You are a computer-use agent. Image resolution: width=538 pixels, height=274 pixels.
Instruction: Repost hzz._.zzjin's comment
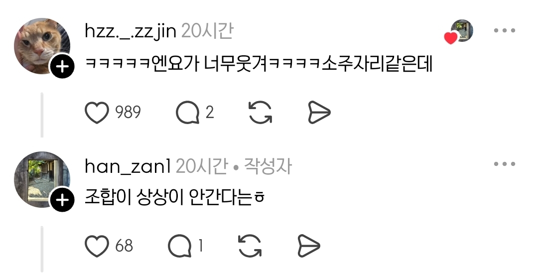[x=261, y=112]
